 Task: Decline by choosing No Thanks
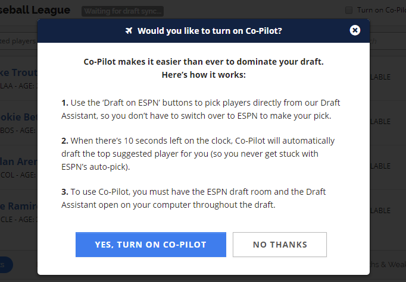tap(280, 245)
